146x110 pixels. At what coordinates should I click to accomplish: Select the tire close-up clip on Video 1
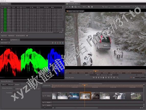click(x=95, y=96)
